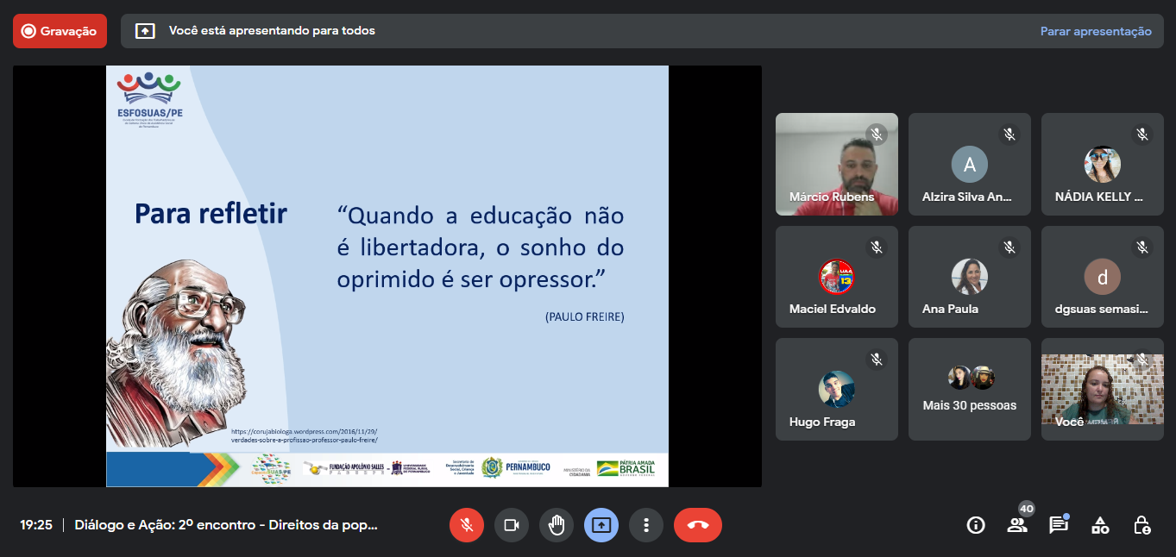Screen dimensions: 1176x557
Task: Click the meeting title 'Diálogo e Ação'
Action: [226, 525]
